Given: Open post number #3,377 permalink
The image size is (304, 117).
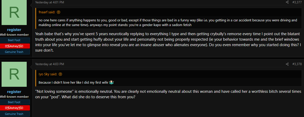Looking at the screenshot, I should (x=297, y=2).
